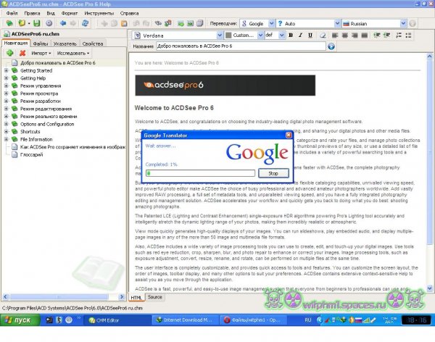The height and width of the screenshot is (342, 435).
Task: Click the blue globe icon beside title field
Action: pos(331,46)
